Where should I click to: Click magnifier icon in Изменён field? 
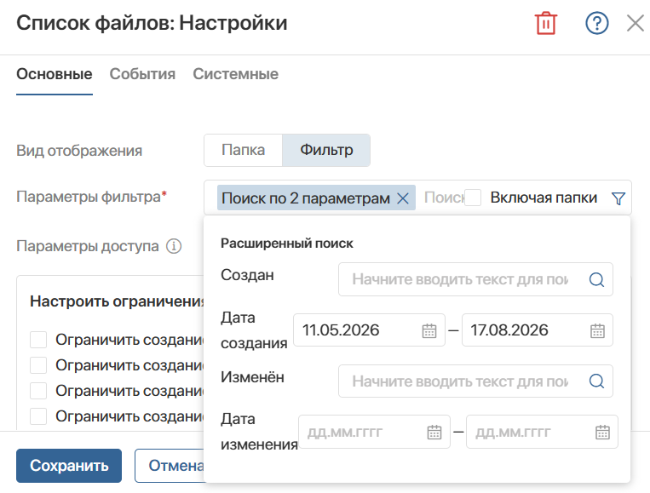tap(596, 381)
